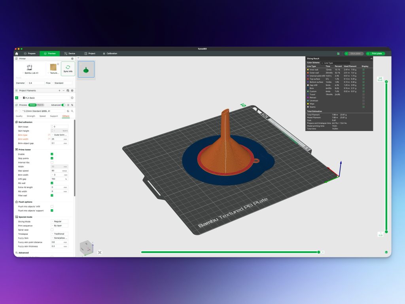
Task: Open printer settings gear icon
Action: click(x=72, y=59)
